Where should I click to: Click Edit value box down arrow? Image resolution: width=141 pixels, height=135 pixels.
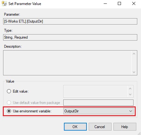pyautogui.click(x=130, y=94)
